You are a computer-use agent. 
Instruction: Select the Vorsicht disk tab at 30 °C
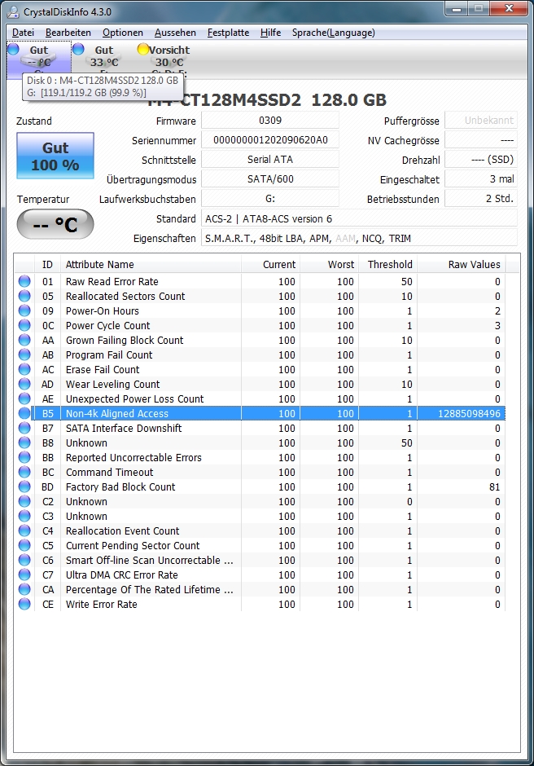pyautogui.click(x=169, y=59)
